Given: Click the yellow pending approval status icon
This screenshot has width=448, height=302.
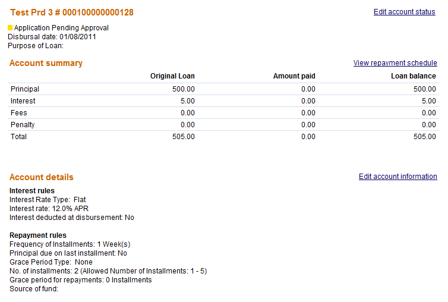Looking at the screenshot, I should tap(10, 27).
